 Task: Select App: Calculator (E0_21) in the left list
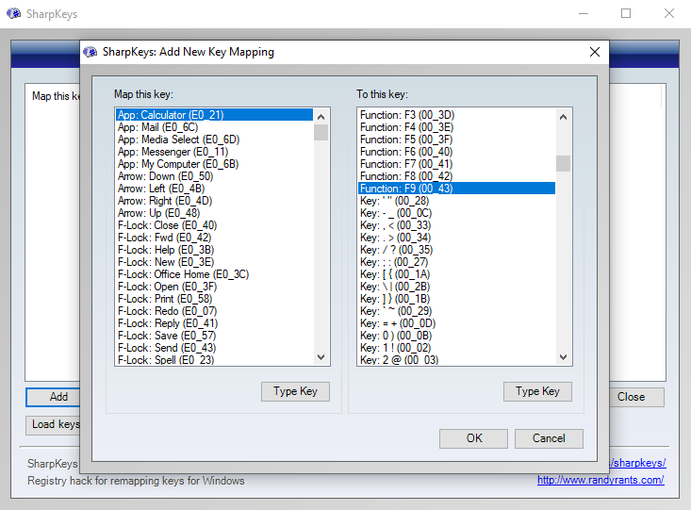pyautogui.click(x=215, y=115)
